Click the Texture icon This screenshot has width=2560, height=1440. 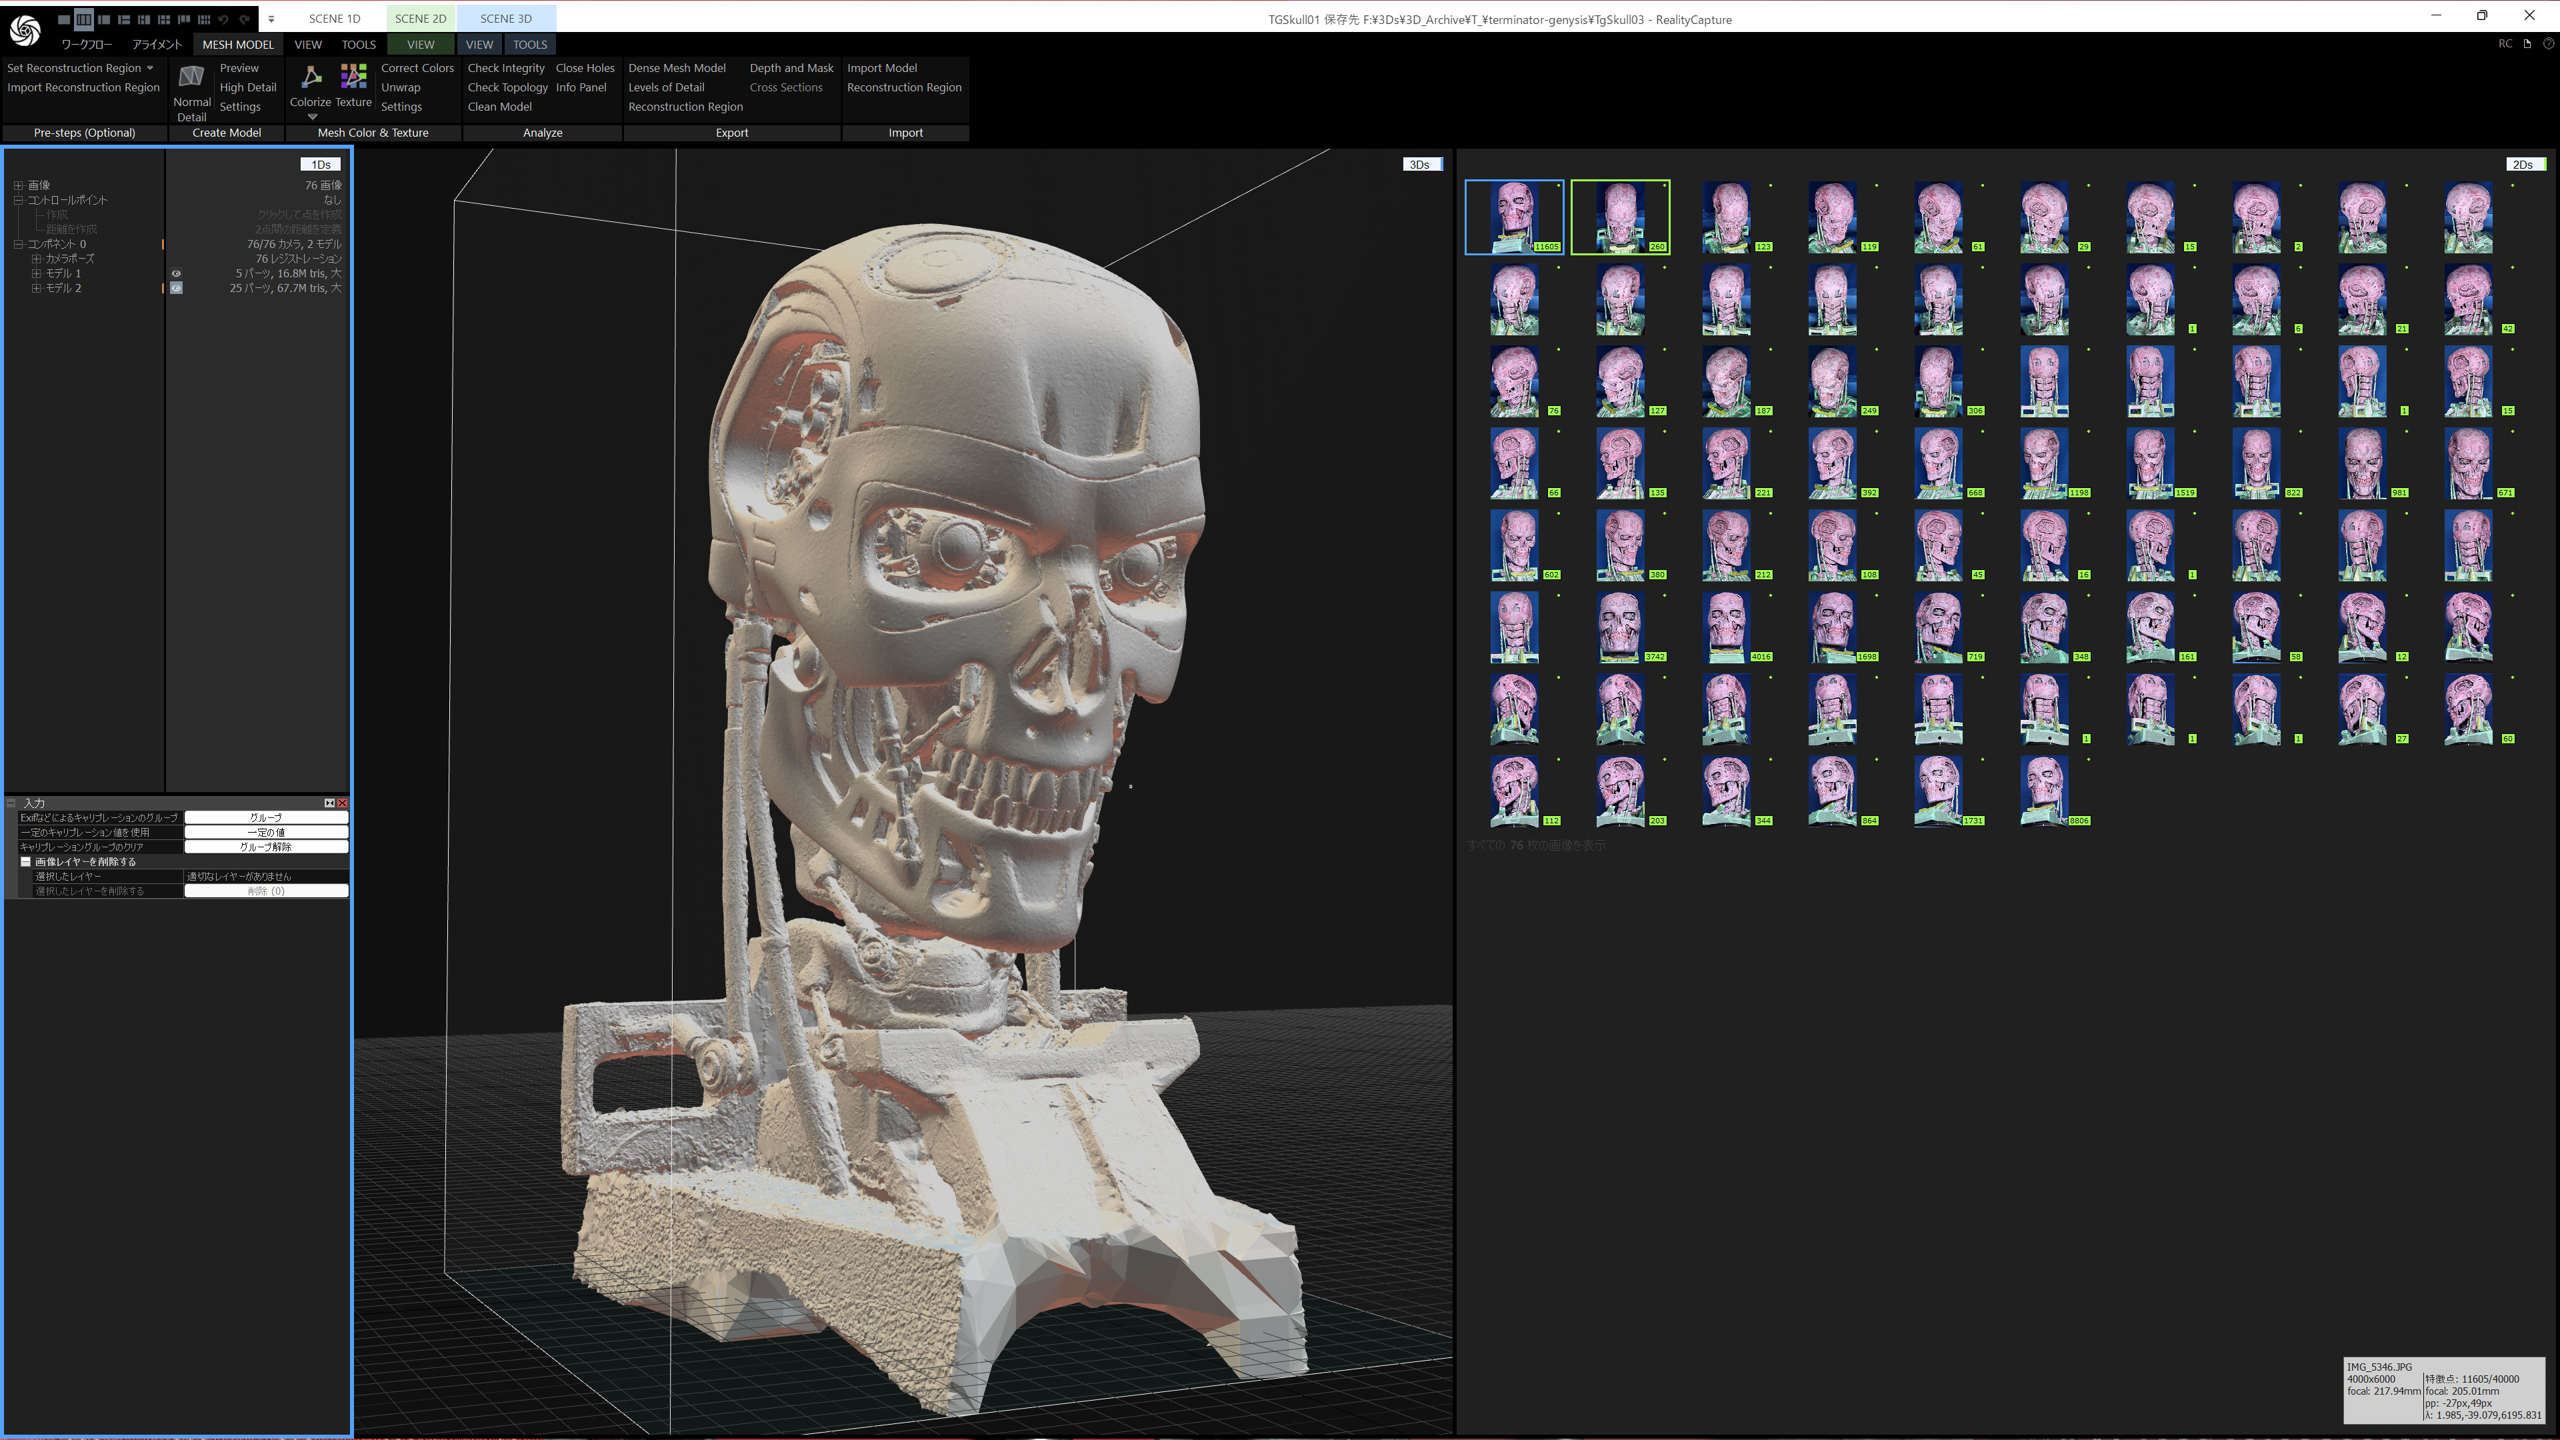(x=353, y=77)
